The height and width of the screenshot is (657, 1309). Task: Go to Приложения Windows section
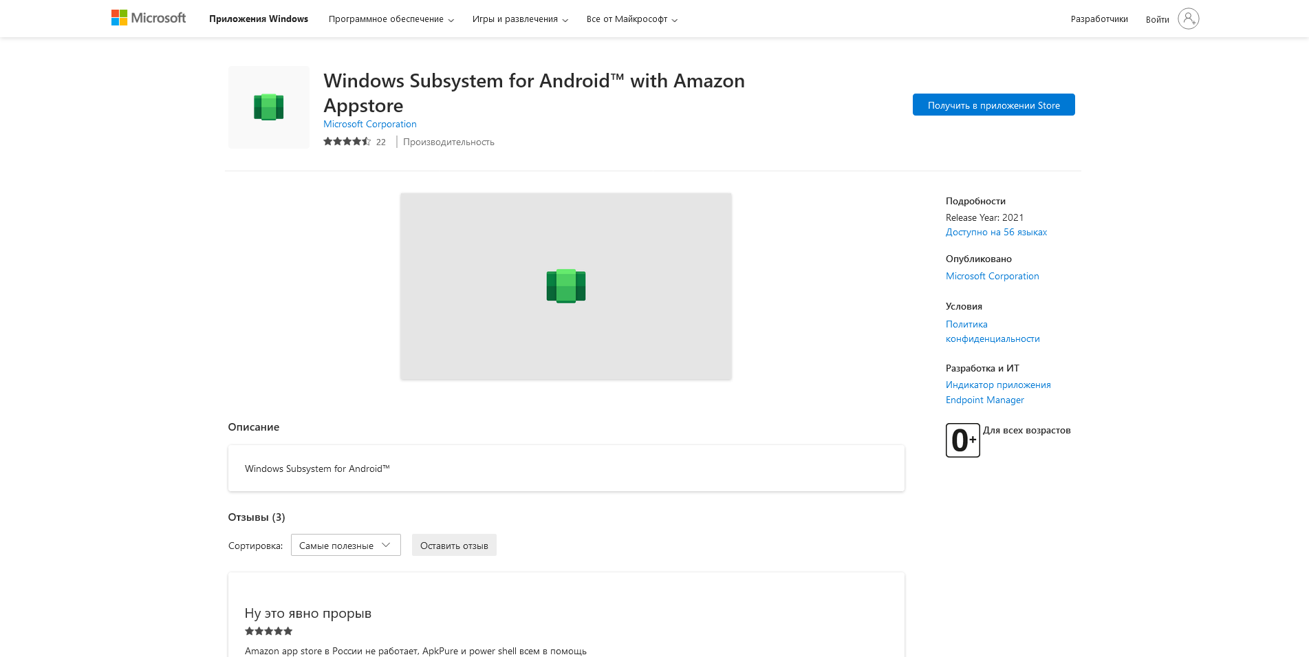click(259, 19)
